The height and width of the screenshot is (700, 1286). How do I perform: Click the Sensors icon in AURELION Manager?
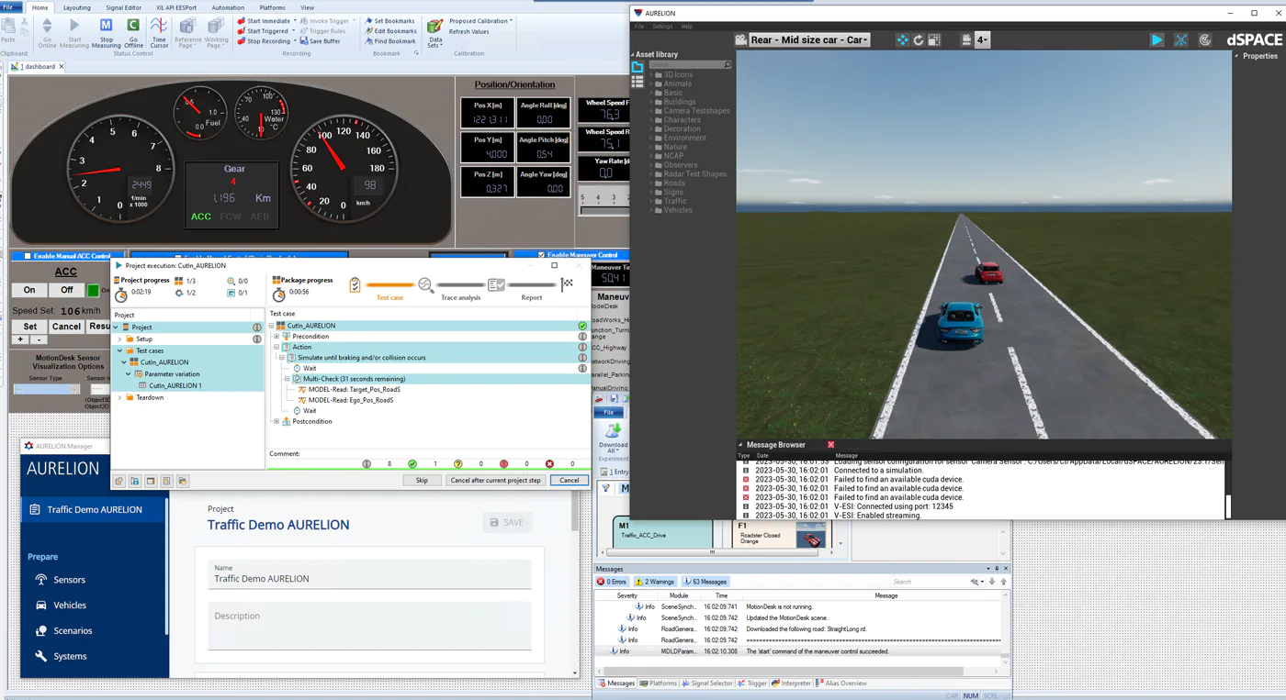point(41,580)
